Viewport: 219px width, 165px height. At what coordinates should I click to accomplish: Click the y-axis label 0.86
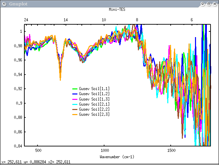coord(18,132)
